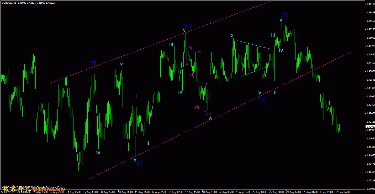This screenshot has width=375, height=194.
Task: Click the blue (iv) wave label
Action: [263, 99]
